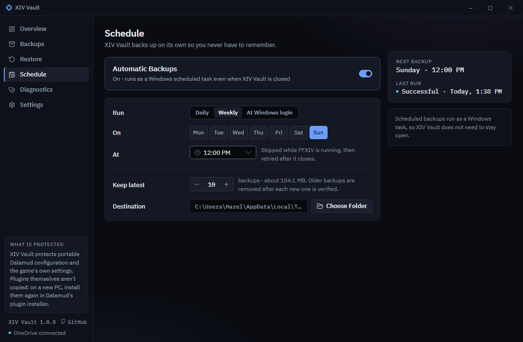Click the Overview grid icon in sidebar

point(12,29)
